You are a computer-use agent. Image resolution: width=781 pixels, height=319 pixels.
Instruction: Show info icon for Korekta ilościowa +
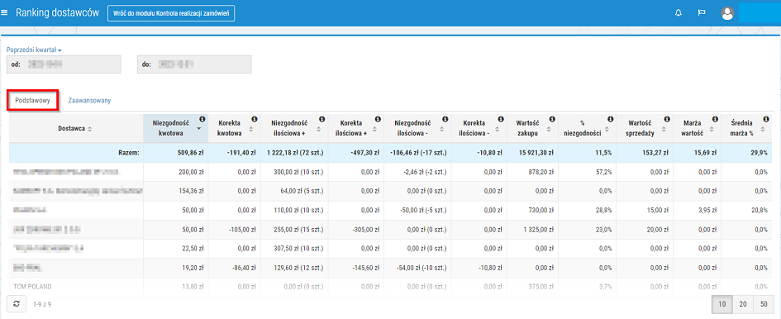click(x=378, y=119)
